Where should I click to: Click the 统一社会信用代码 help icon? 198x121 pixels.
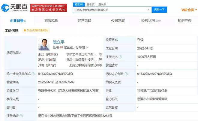pos(33,74)
